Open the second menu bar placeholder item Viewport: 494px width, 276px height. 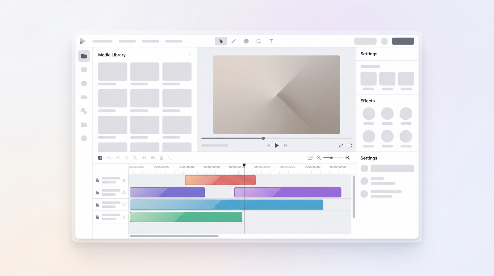pyautogui.click(x=127, y=41)
